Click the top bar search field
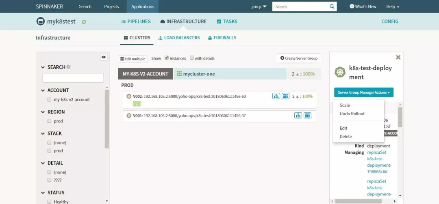This screenshot has width=439, height=204. [x=301, y=6]
